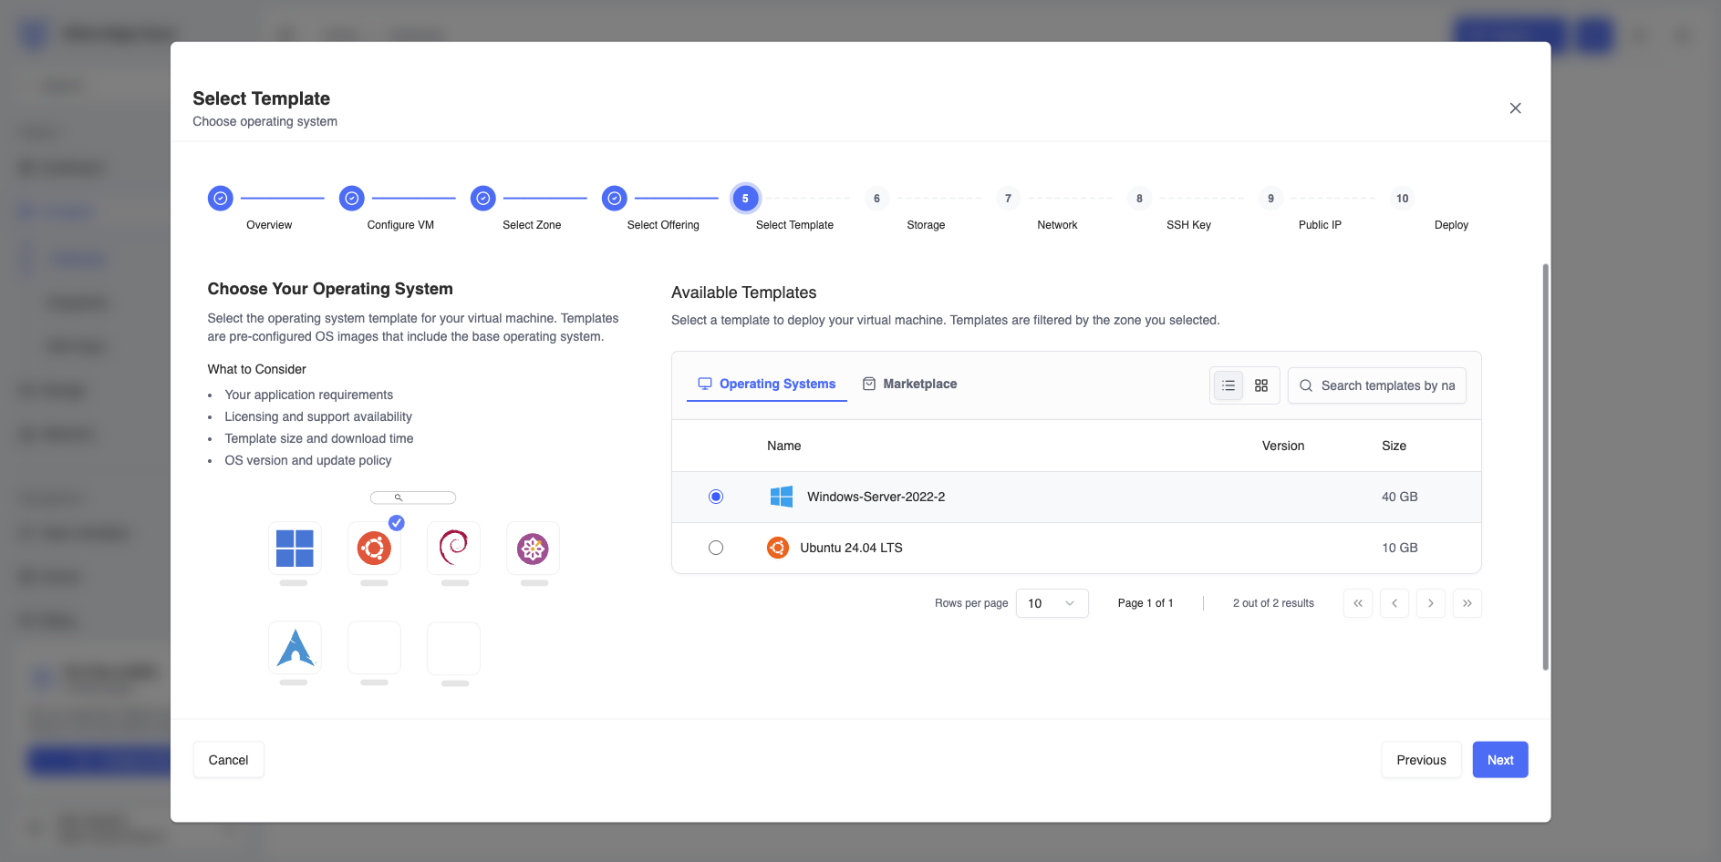Click the Previous button
The width and height of the screenshot is (1721, 862).
pyautogui.click(x=1421, y=760)
